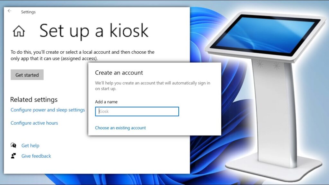Click the Related settings heading
The image size is (329, 185).
pyautogui.click(x=33, y=100)
